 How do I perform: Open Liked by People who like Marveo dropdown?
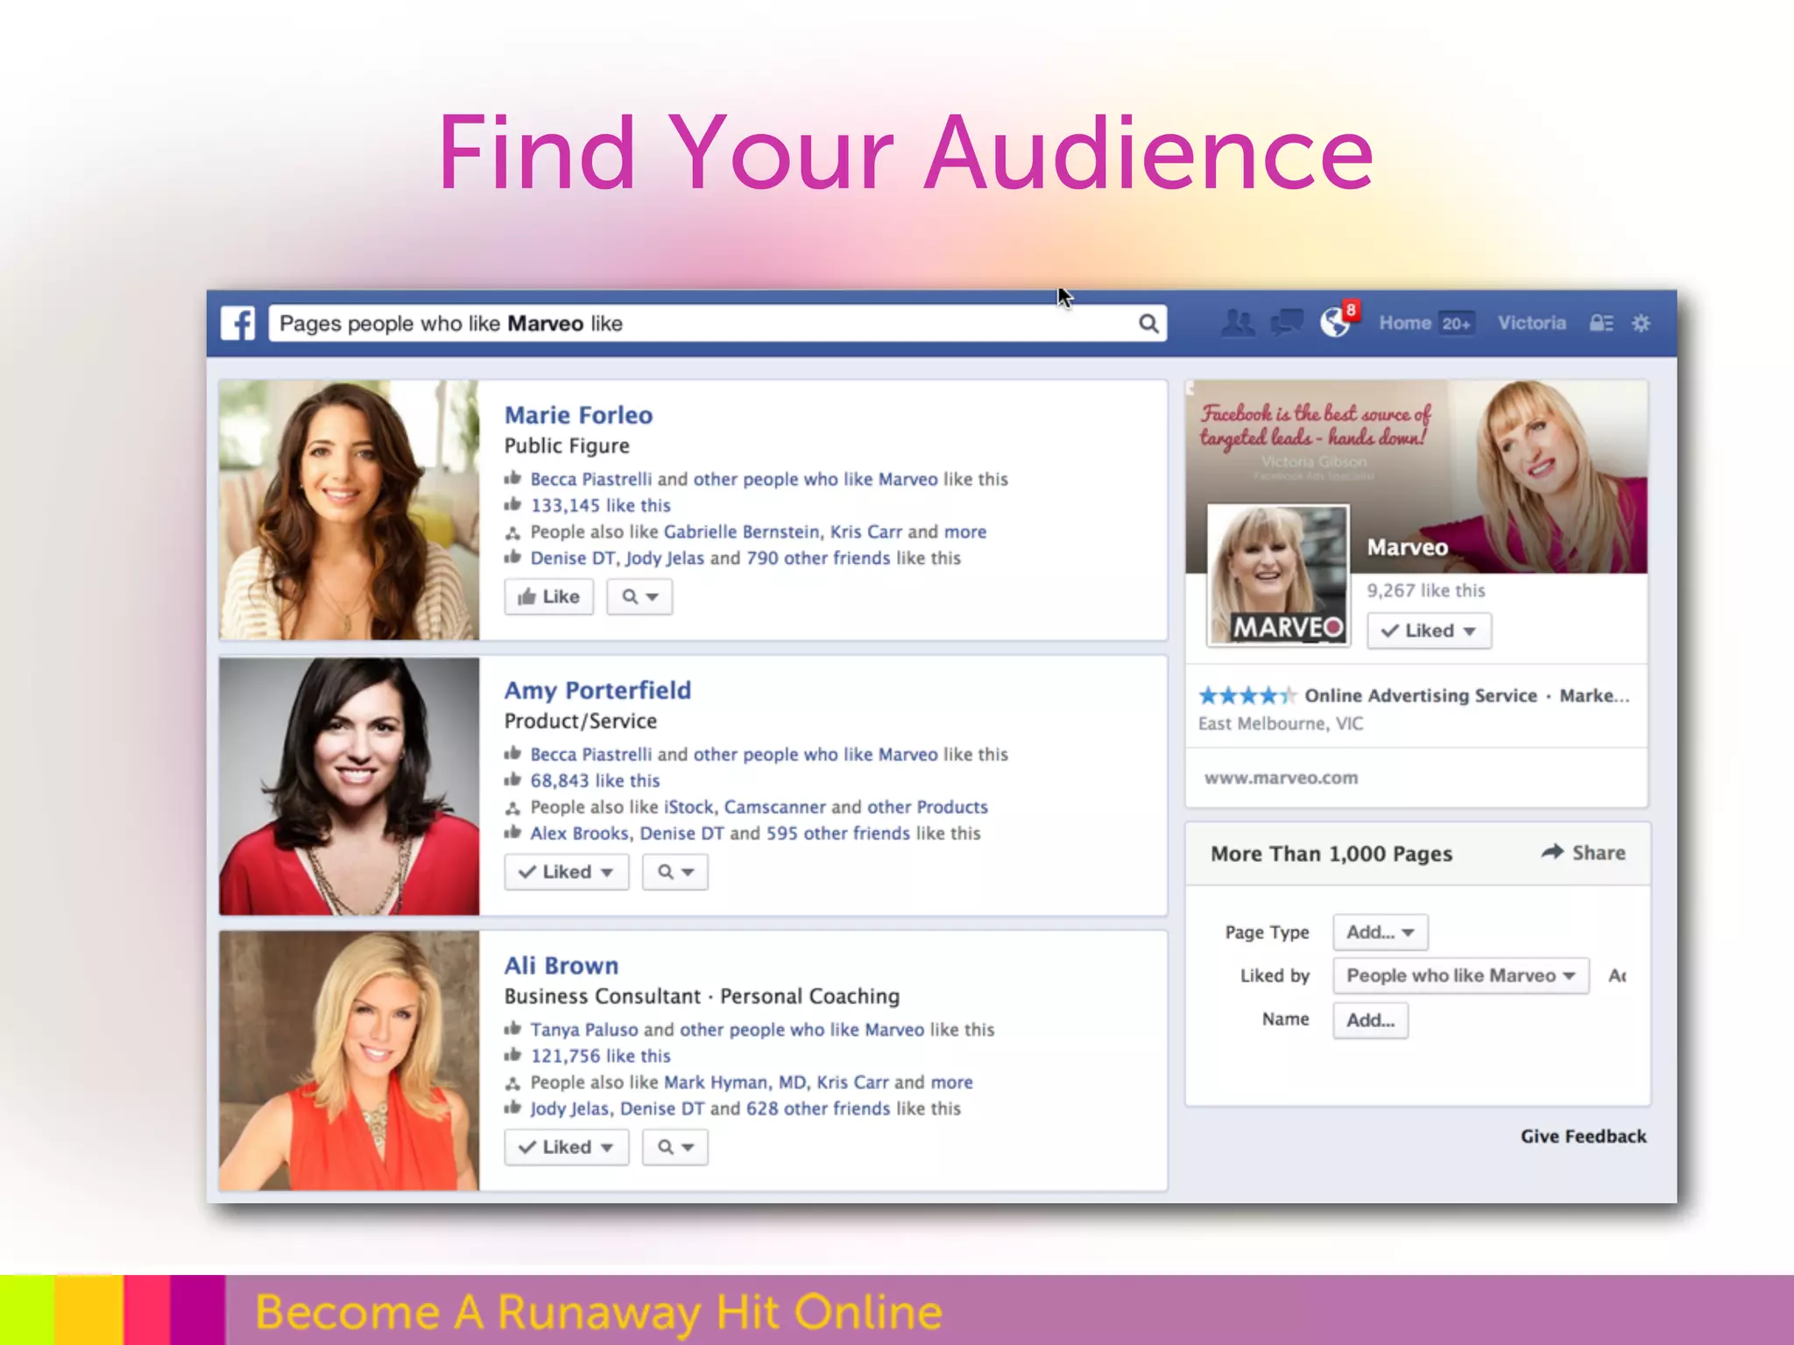(x=1460, y=975)
